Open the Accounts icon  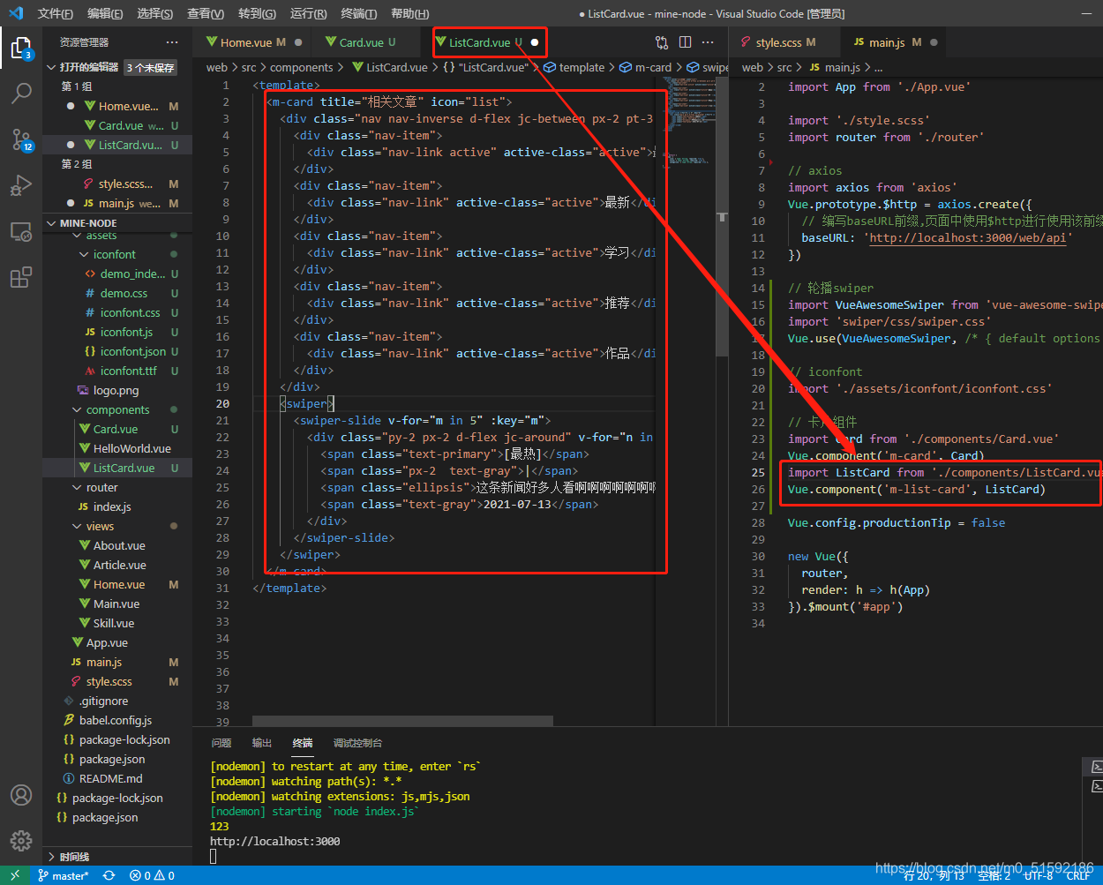21,795
